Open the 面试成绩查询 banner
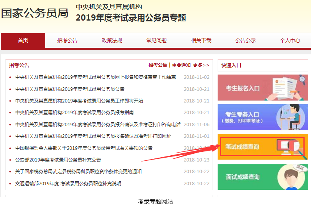312x205 pixels. (x=262, y=177)
